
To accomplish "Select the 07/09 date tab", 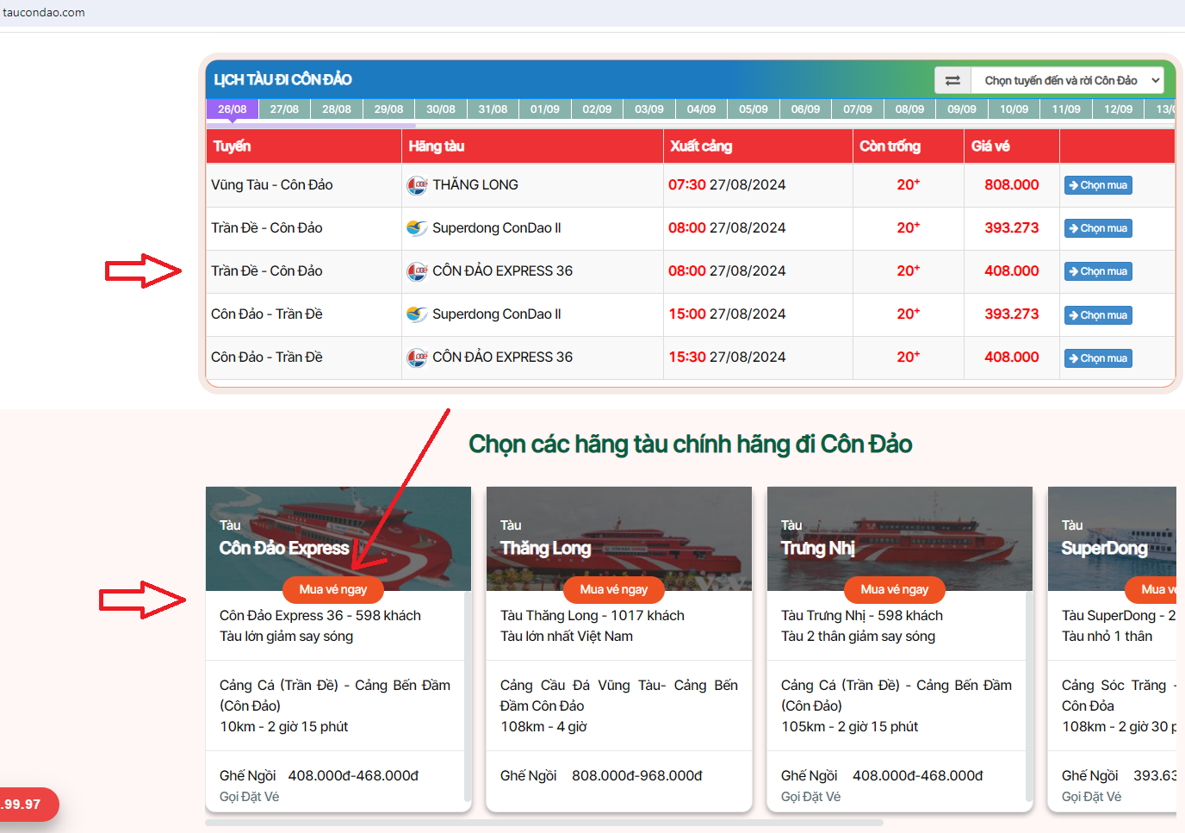I will (858, 109).
